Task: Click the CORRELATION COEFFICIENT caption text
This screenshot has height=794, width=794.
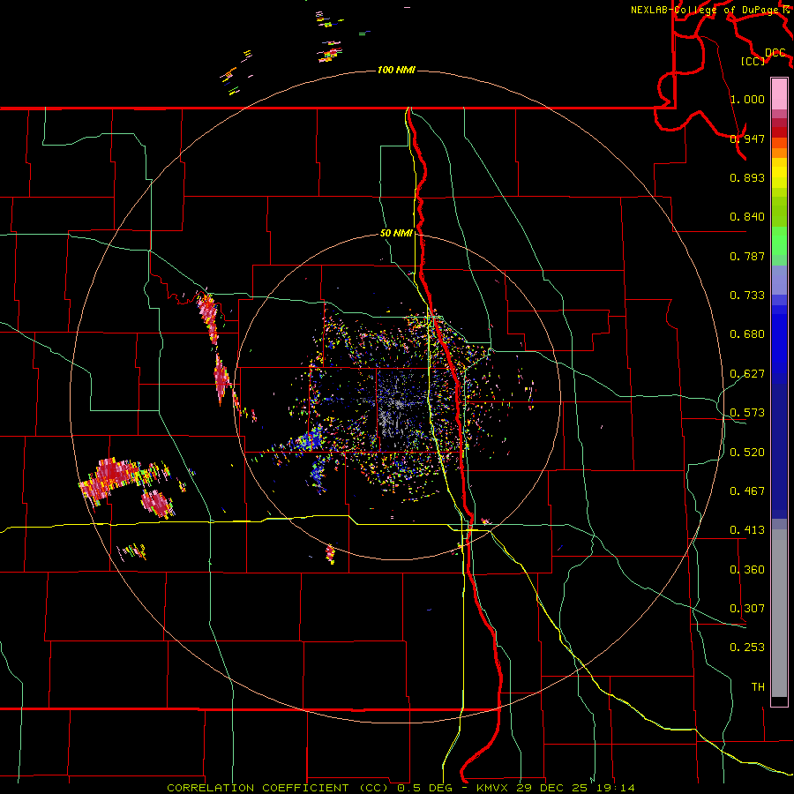Action: coord(258,788)
